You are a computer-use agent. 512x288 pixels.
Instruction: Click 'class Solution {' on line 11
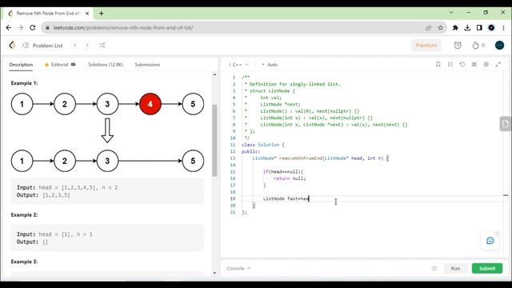pyautogui.click(x=263, y=145)
